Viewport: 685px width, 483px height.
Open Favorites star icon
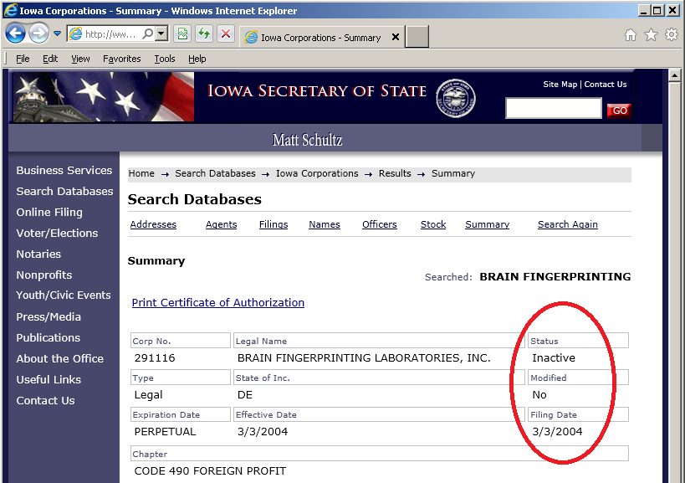(651, 34)
